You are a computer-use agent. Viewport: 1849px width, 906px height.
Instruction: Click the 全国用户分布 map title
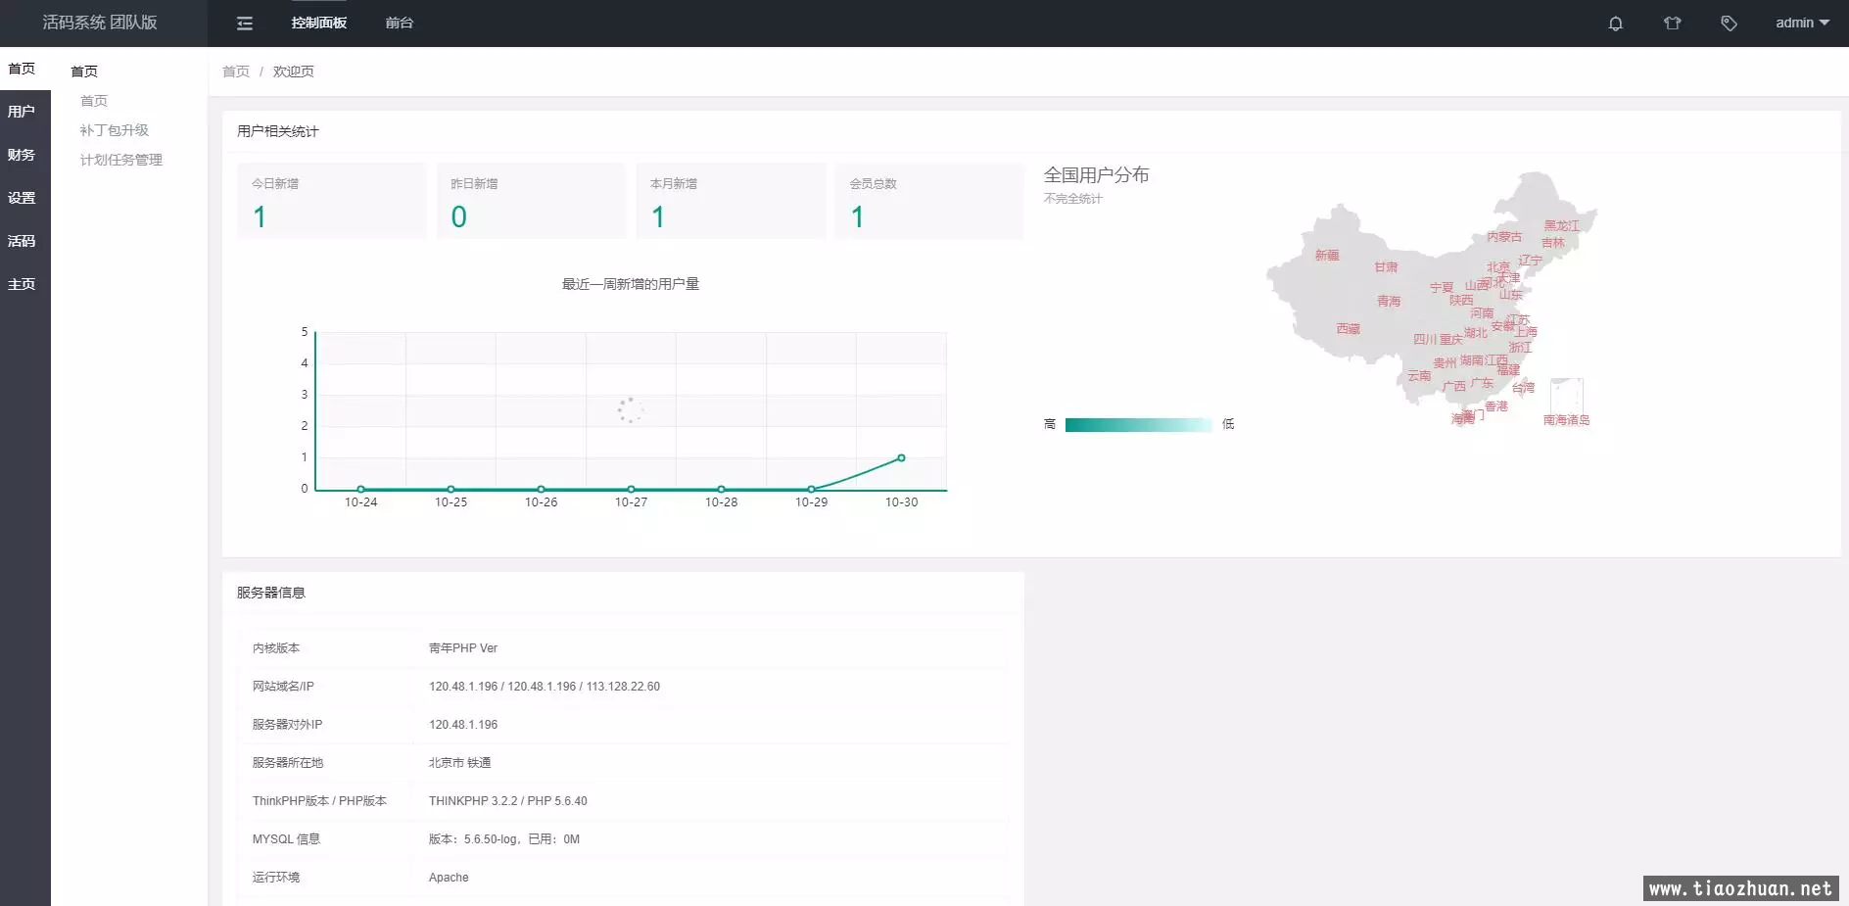[1097, 175]
